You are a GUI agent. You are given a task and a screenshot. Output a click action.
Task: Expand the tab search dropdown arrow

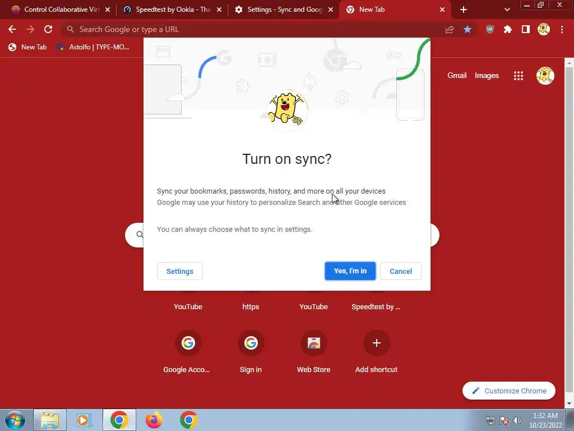pos(507,10)
